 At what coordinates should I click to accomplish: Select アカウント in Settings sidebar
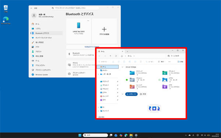[x=46, y=52]
